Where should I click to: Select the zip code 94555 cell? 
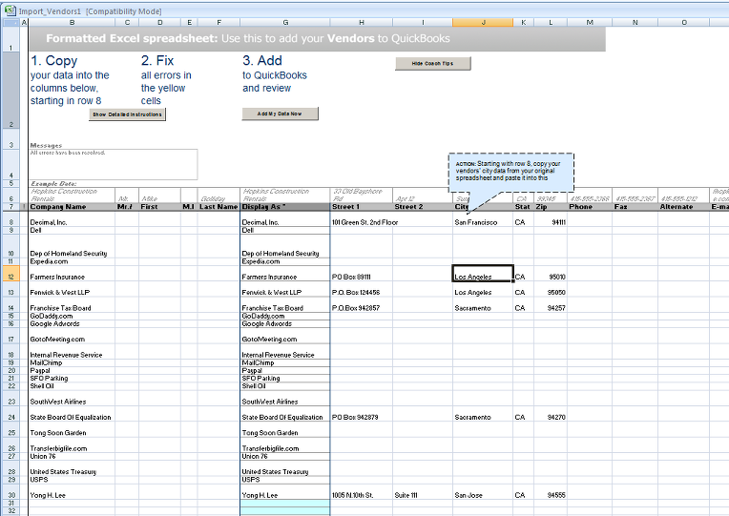pos(551,495)
